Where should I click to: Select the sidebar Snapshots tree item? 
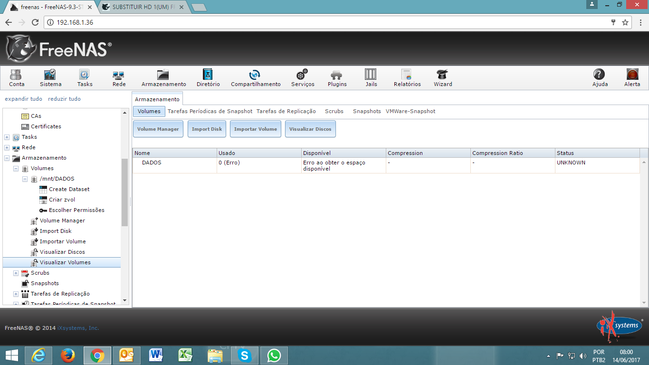(x=45, y=283)
